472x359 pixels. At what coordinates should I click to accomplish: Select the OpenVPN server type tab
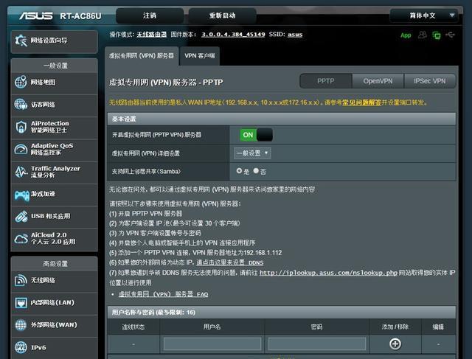pyautogui.click(x=378, y=81)
